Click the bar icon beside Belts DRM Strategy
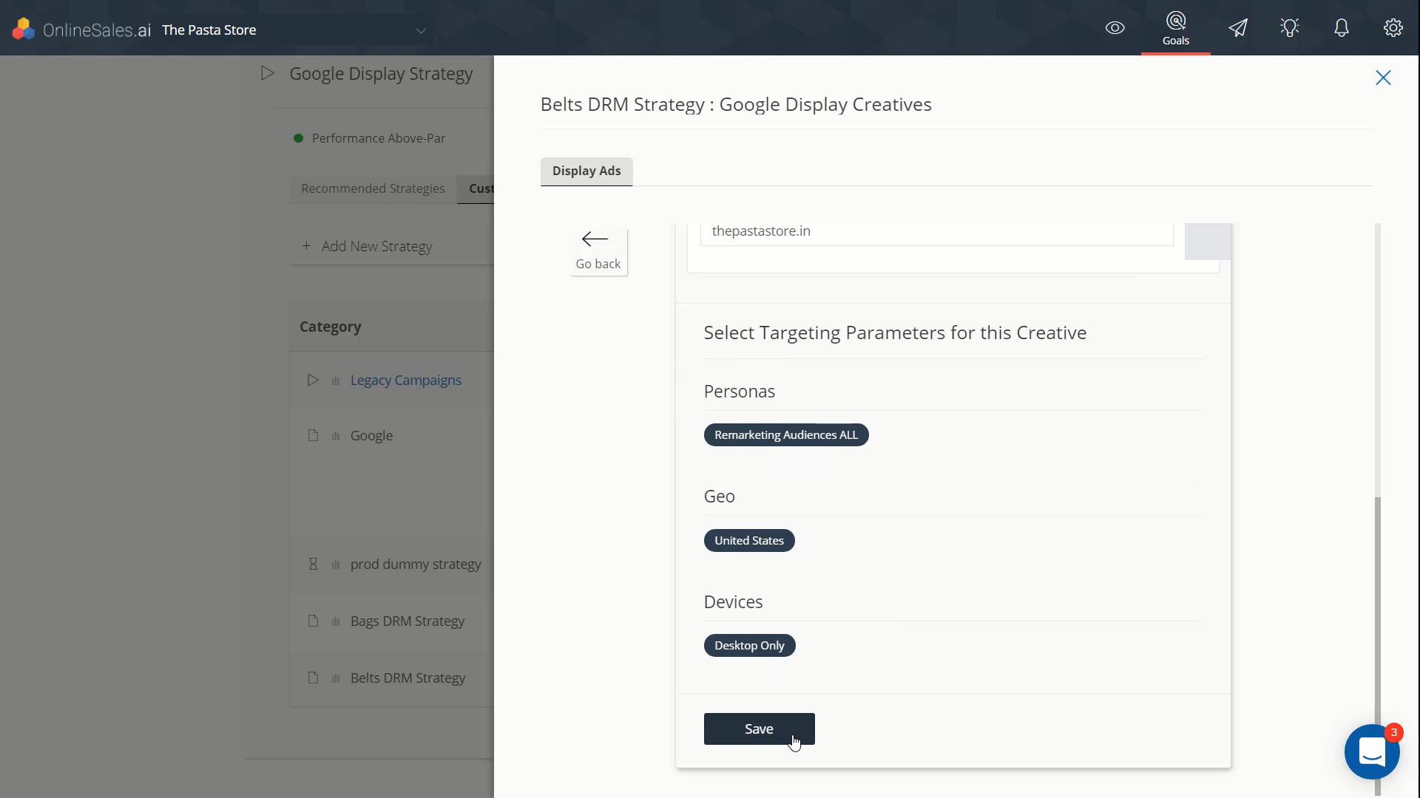The image size is (1420, 798). [336, 678]
